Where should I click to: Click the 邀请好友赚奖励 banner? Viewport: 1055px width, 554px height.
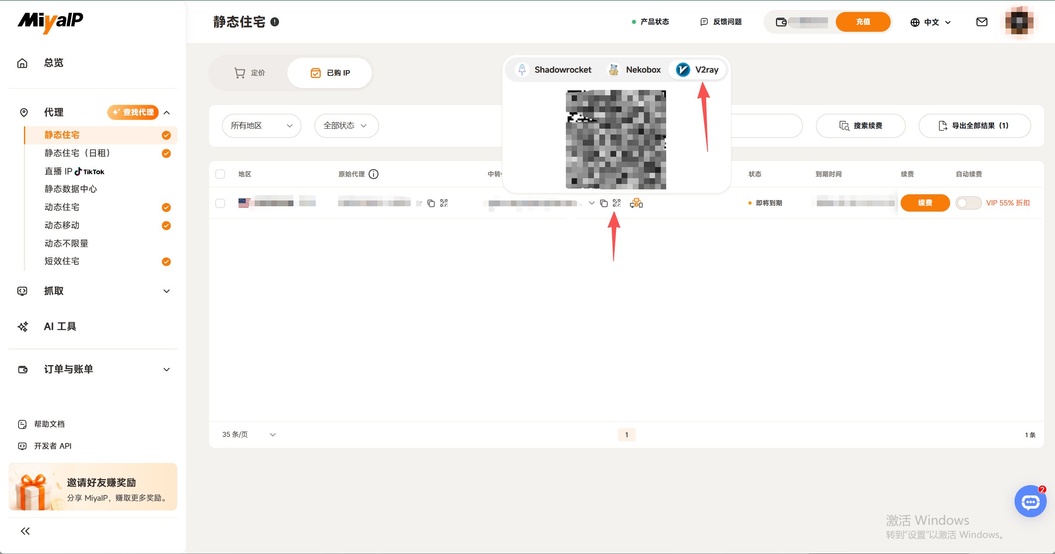(x=93, y=487)
